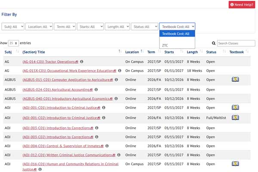The height and width of the screenshot is (172, 258).
Task: Click info icon for AOJ-001-C02 section
Action: pos(104,118)
